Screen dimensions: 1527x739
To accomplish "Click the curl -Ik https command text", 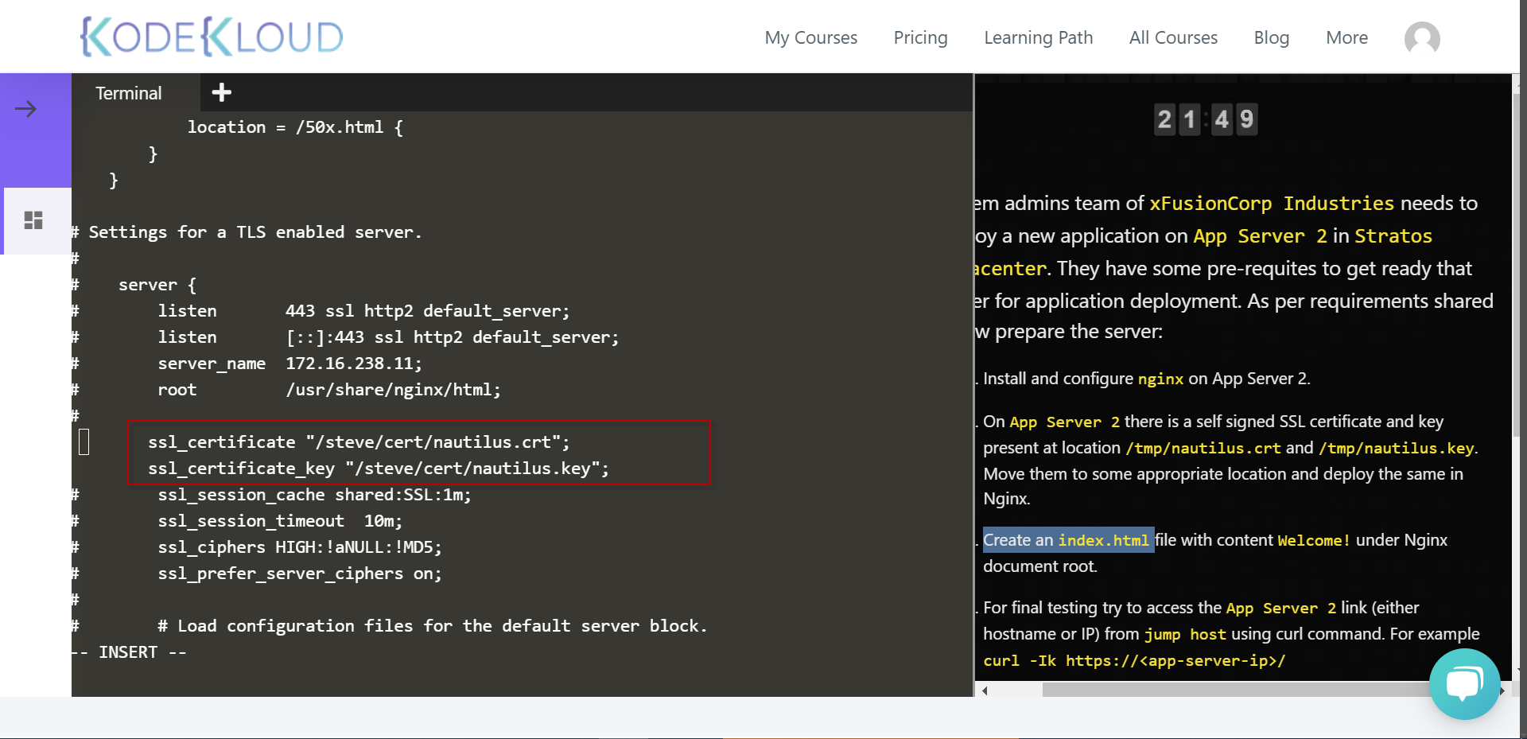I will coord(1134,660).
